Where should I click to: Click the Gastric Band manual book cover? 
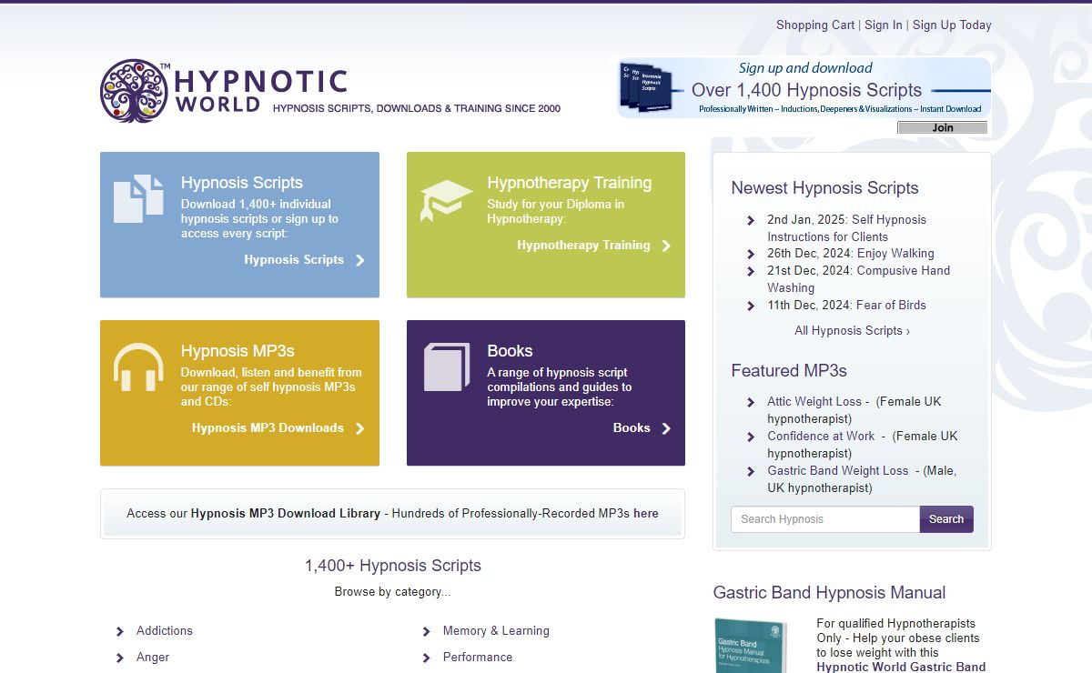coord(752,646)
